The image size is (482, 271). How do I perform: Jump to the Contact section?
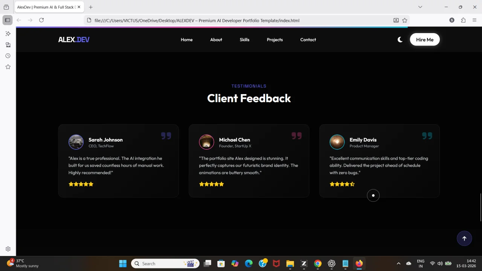[308, 40]
